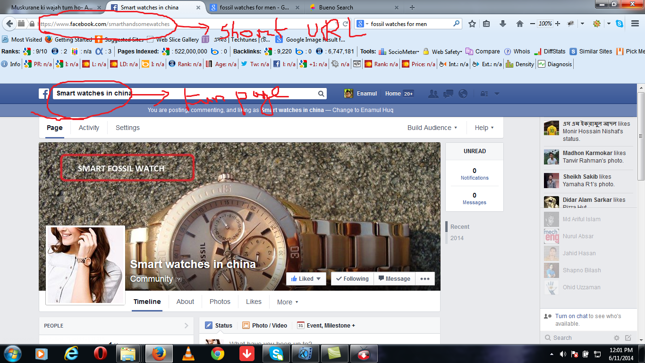Open the Similar Sites tool
This screenshot has width=645, height=363.
[x=591, y=52]
